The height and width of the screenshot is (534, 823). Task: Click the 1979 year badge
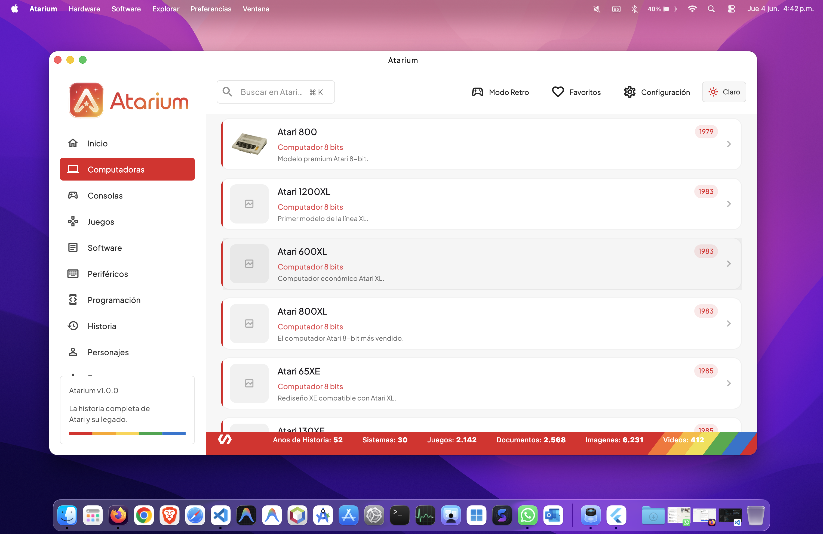point(706,132)
